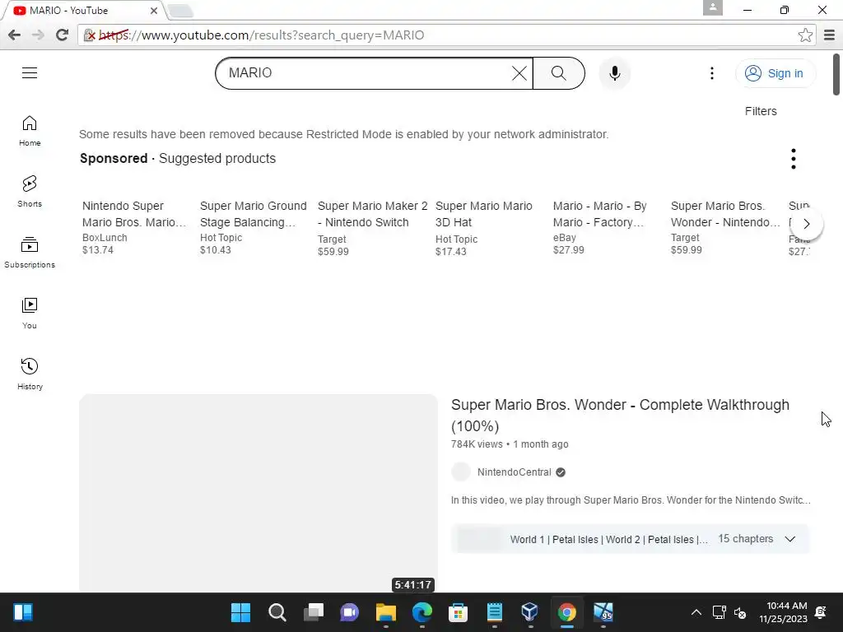Click the World 1 Petal Isles chapters text
Viewport: 843px width, 632px height.
(608, 540)
